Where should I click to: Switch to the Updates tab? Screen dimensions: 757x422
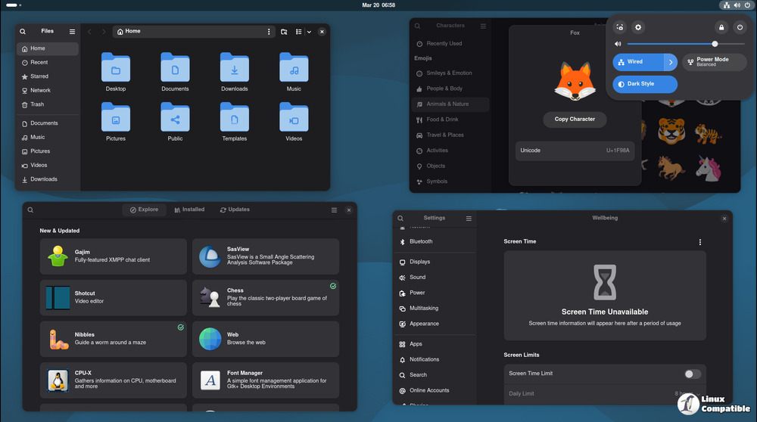235,209
